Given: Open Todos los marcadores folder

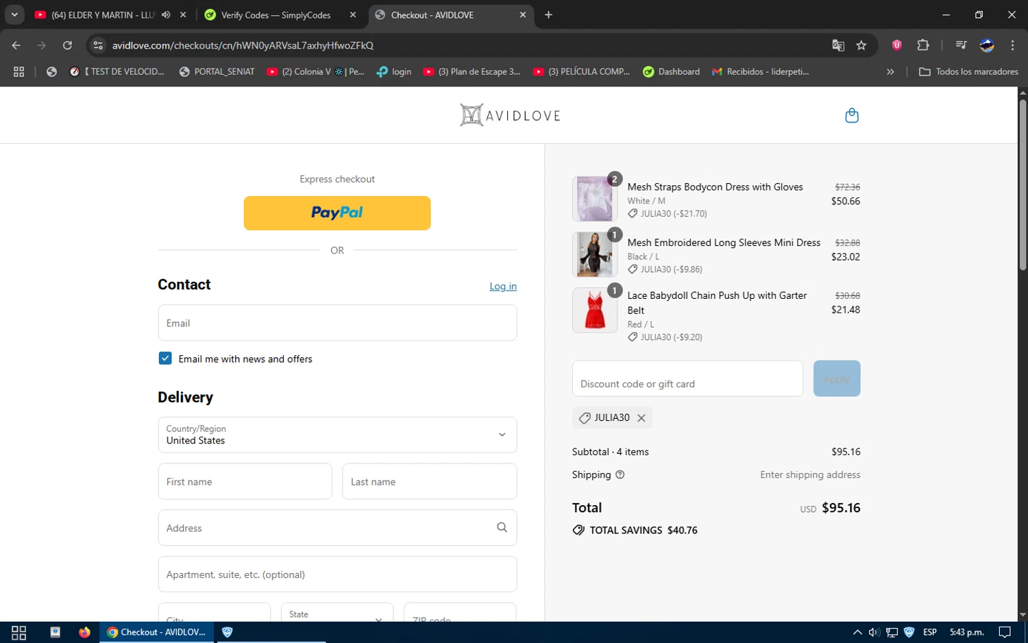Looking at the screenshot, I should [x=968, y=71].
